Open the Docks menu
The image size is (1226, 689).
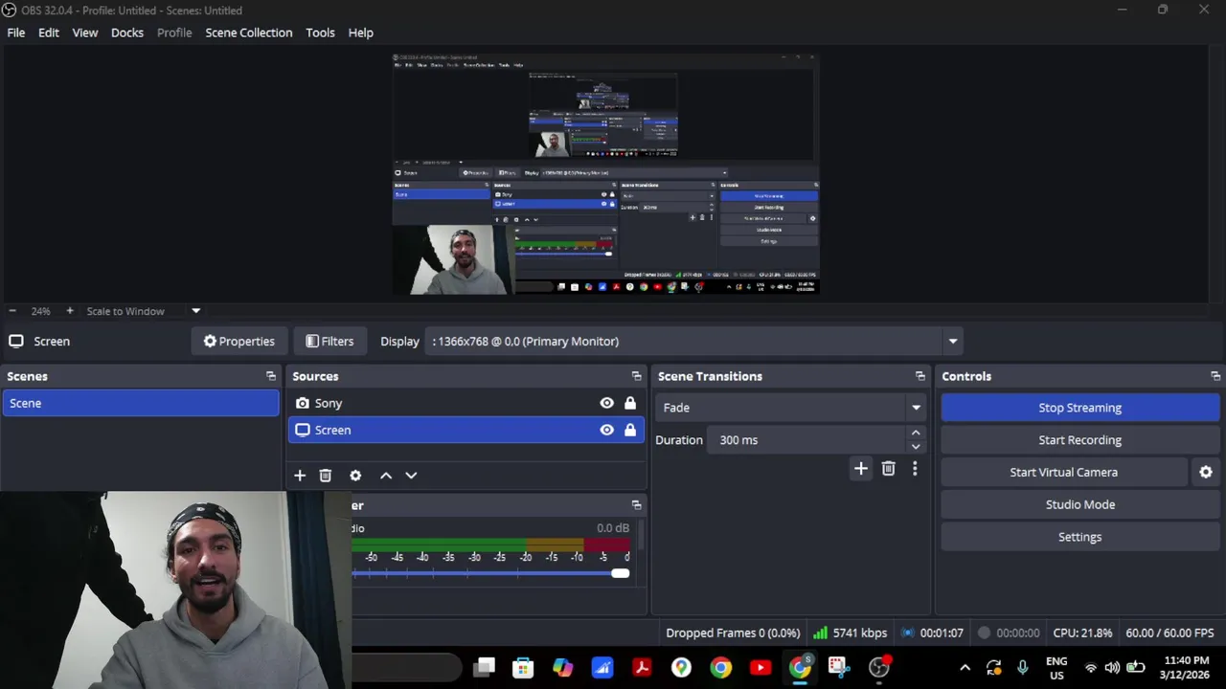pos(127,33)
